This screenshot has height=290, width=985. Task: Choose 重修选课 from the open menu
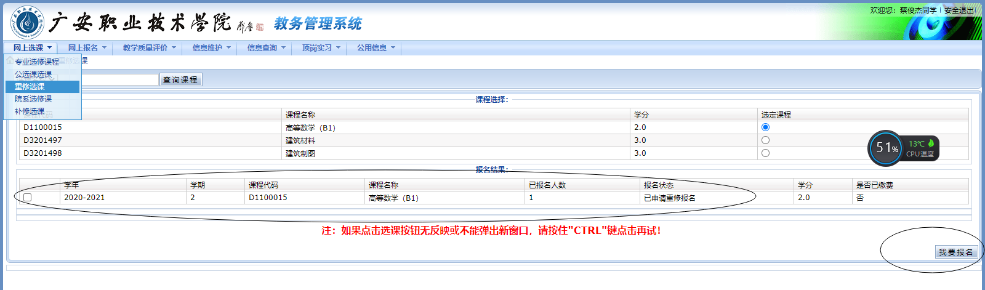30,87
